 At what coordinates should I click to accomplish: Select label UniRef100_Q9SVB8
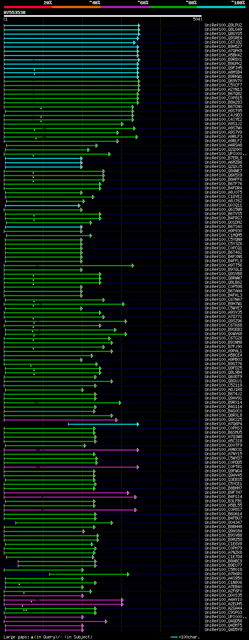click(223, 274)
